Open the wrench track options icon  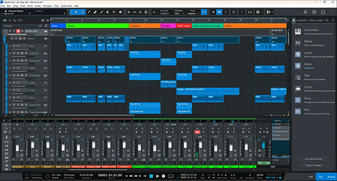(x=14, y=21)
